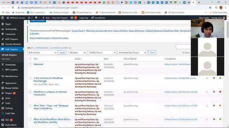Click the WordPress logo in admin bar
Image resolution: width=229 pixels, height=128 pixels.
[x=3, y=18]
